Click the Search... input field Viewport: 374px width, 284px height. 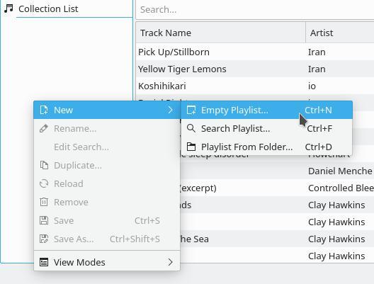(255, 9)
